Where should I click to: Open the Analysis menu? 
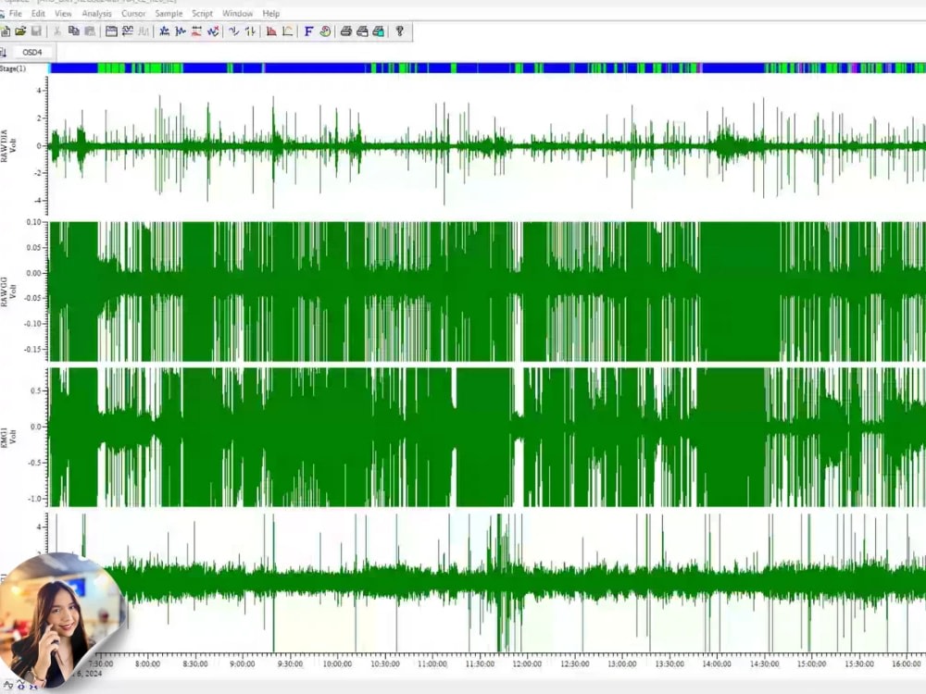coord(97,13)
